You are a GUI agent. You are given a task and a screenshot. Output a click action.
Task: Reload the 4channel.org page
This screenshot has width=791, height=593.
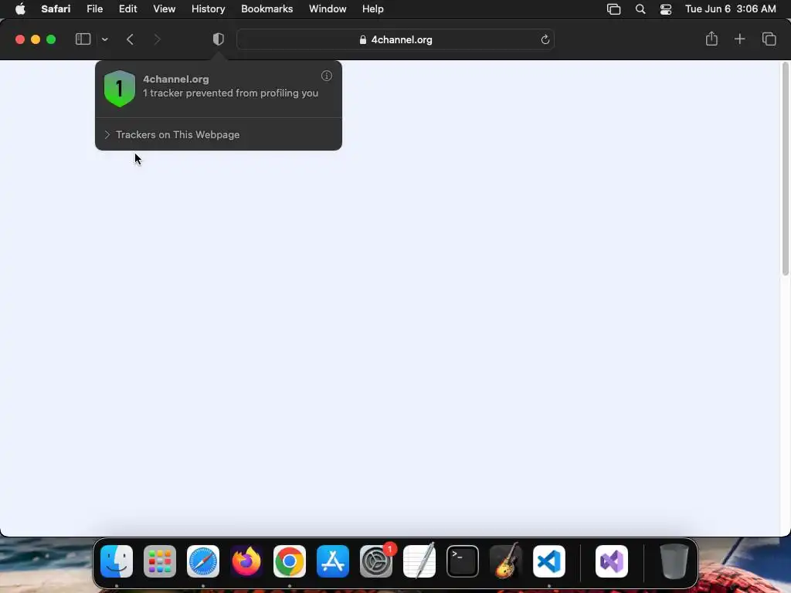545,39
